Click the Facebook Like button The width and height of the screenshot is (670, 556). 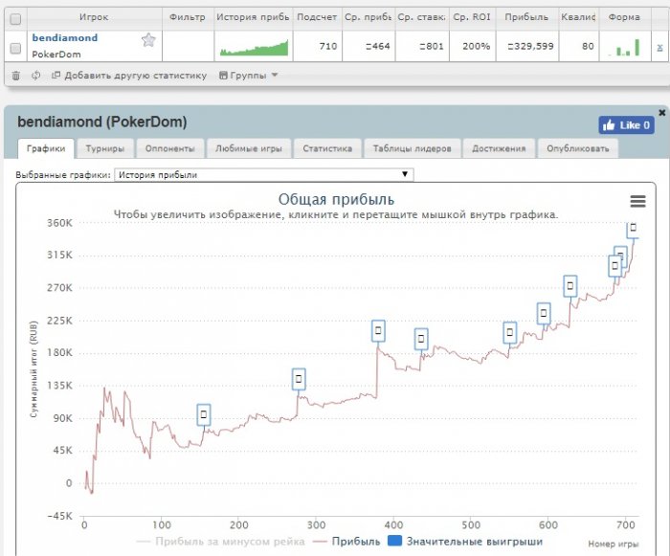[626, 125]
